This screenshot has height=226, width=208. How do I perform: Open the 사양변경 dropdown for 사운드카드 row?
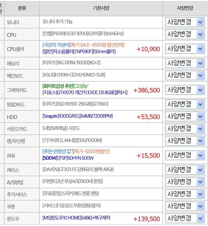tap(185, 129)
